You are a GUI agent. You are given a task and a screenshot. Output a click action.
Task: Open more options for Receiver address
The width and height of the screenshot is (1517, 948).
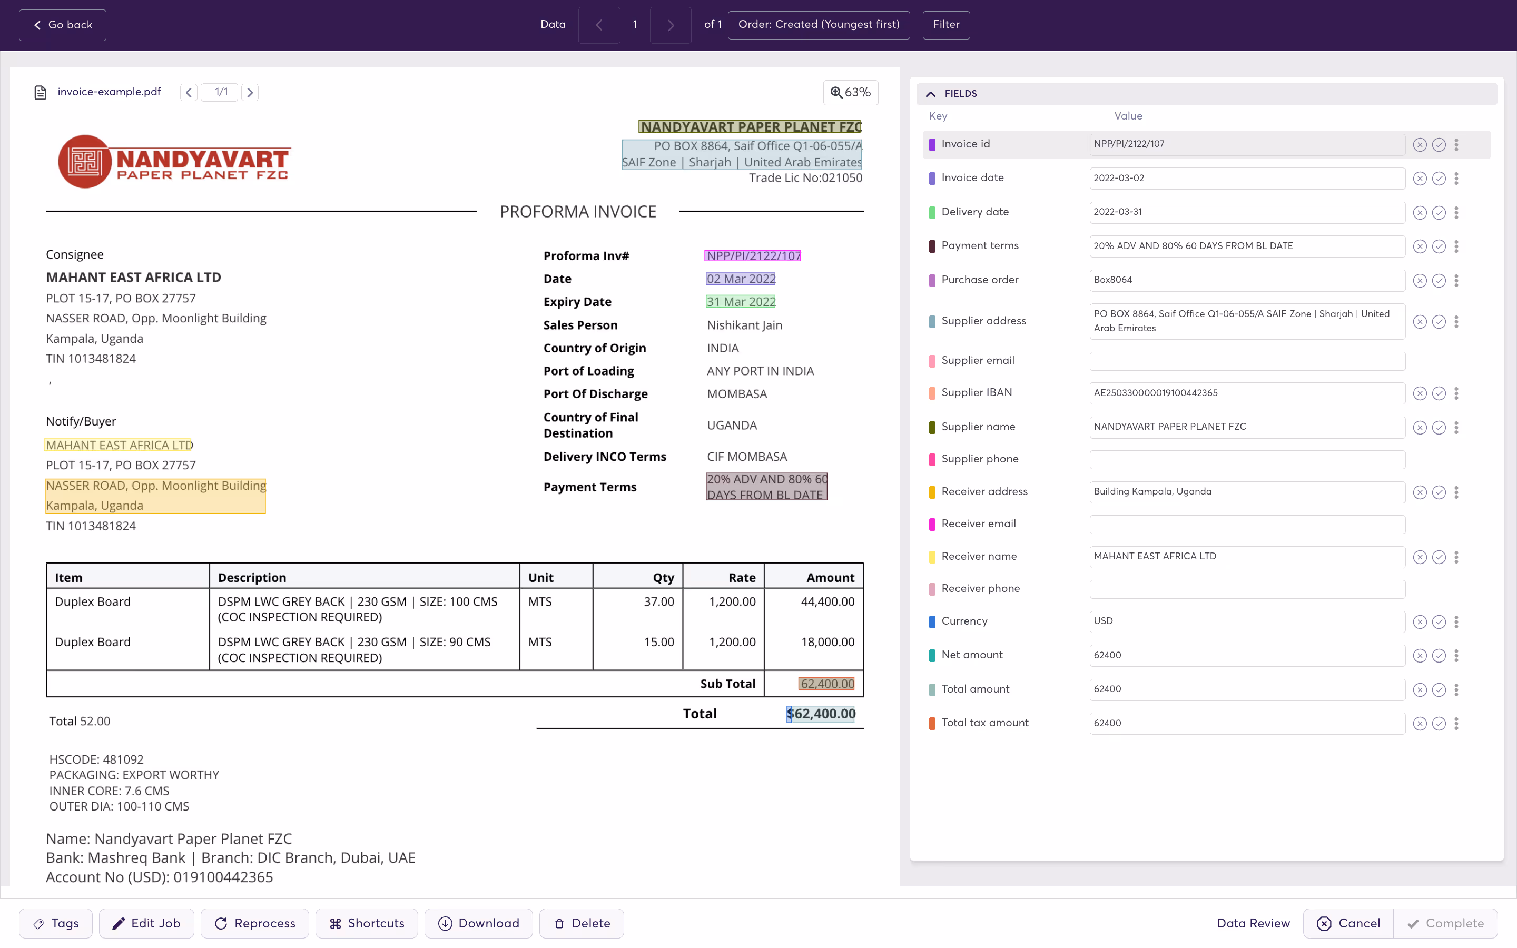point(1457,492)
